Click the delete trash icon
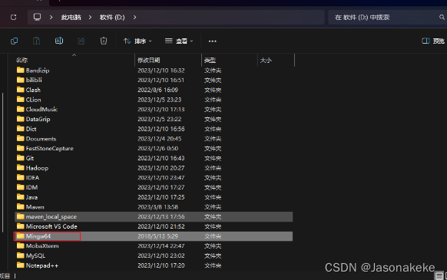 (104, 41)
